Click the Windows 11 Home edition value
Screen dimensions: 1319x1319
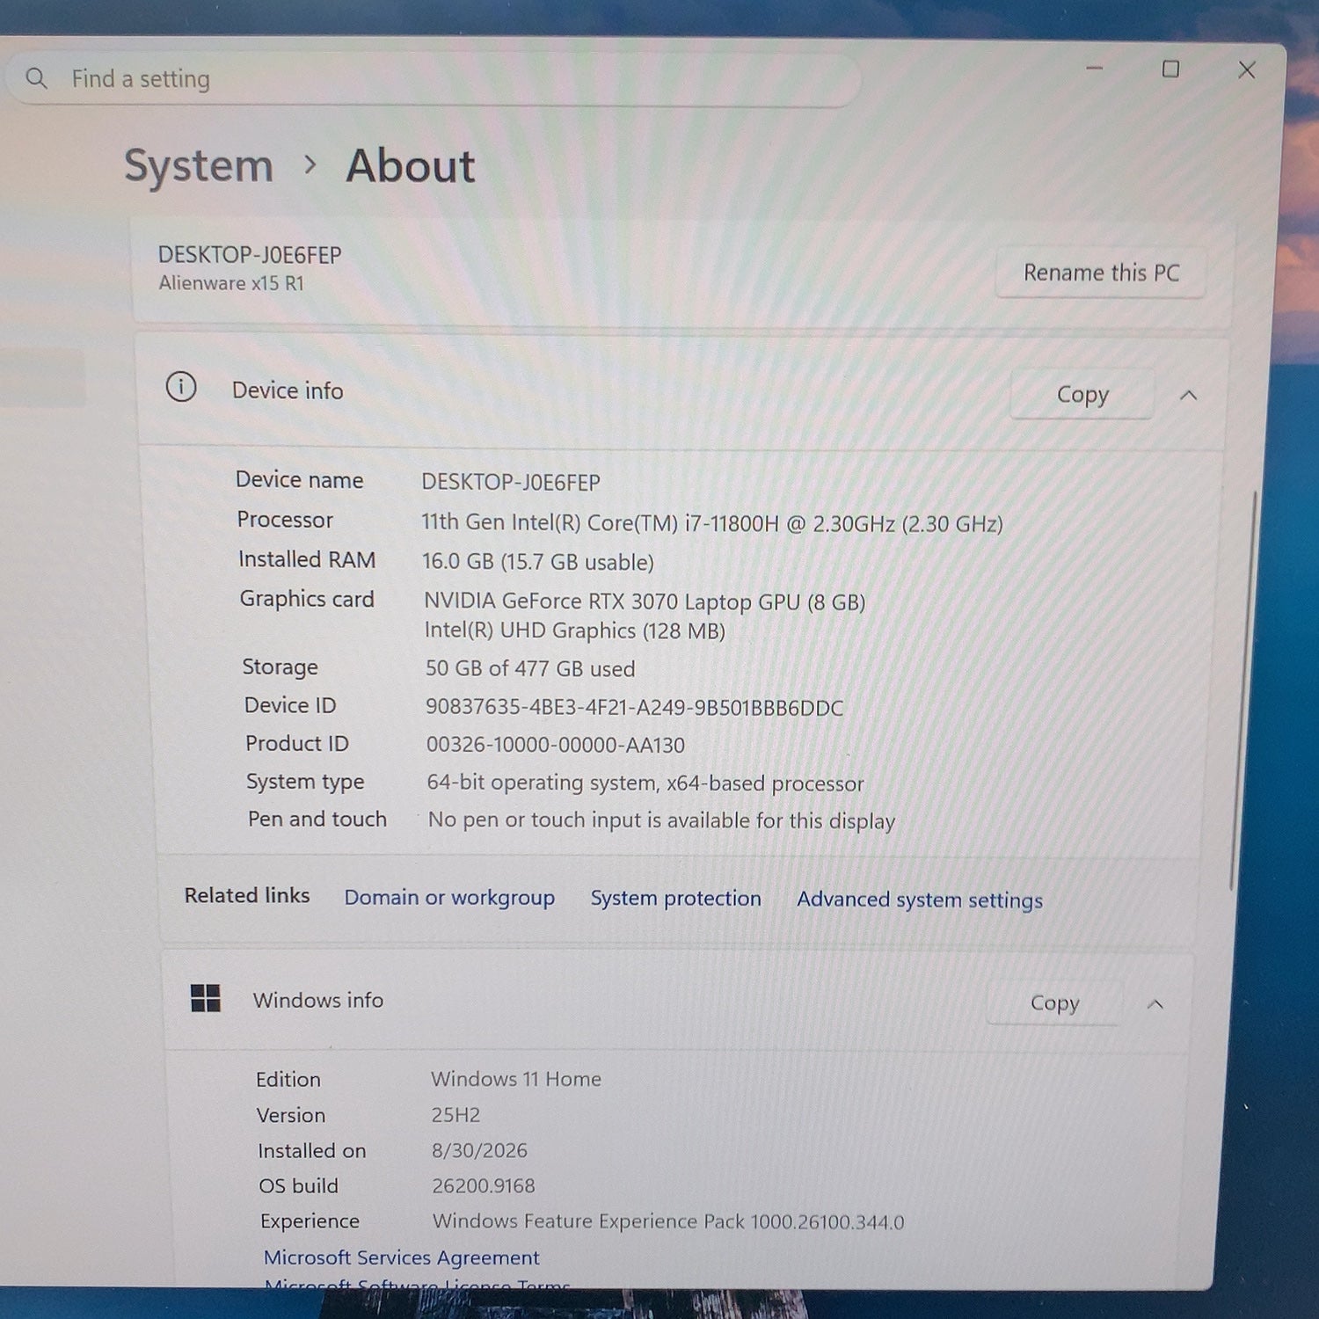tap(516, 1079)
